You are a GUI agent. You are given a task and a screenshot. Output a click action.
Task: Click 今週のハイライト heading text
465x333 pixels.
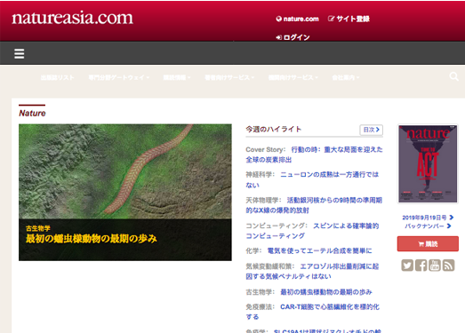pos(274,129)
